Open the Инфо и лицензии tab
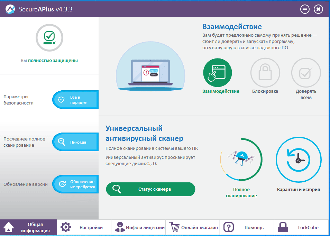Screen dimensions: 330x236 click(x=138, y=227)
